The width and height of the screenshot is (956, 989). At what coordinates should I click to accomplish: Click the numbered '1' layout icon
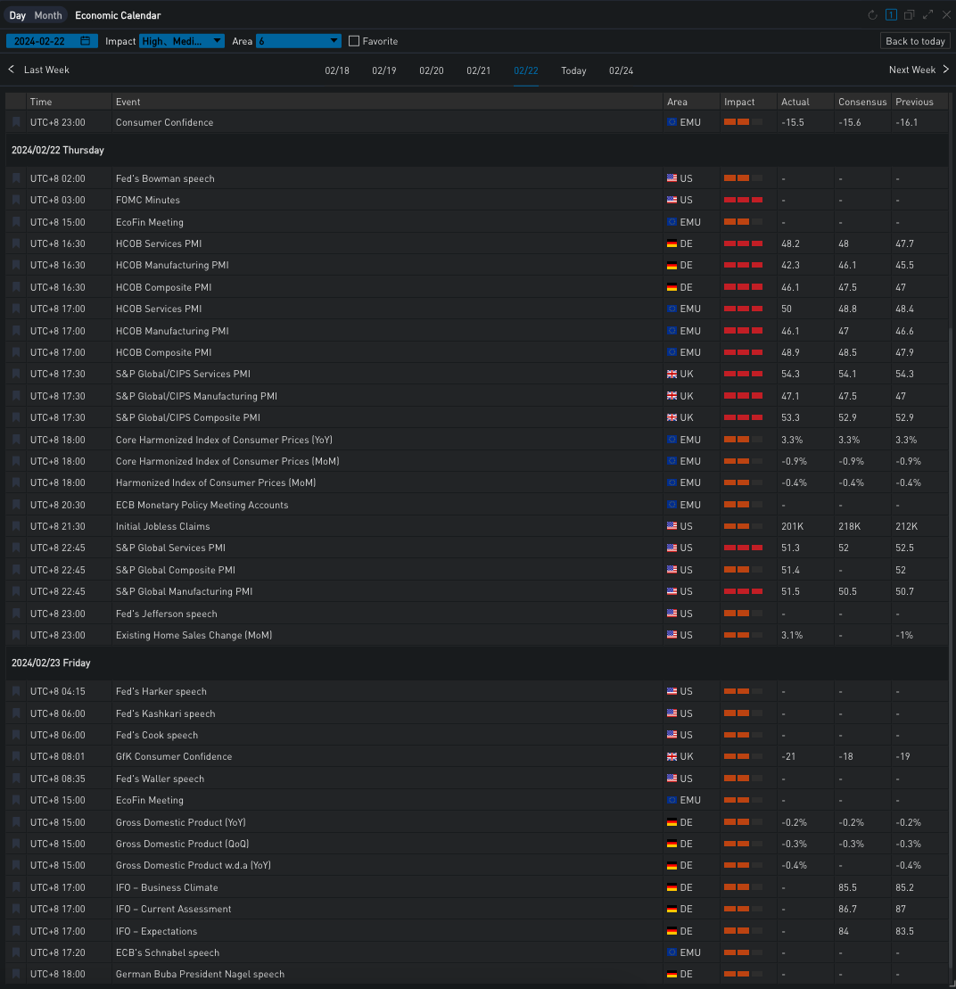coord(891,15)
